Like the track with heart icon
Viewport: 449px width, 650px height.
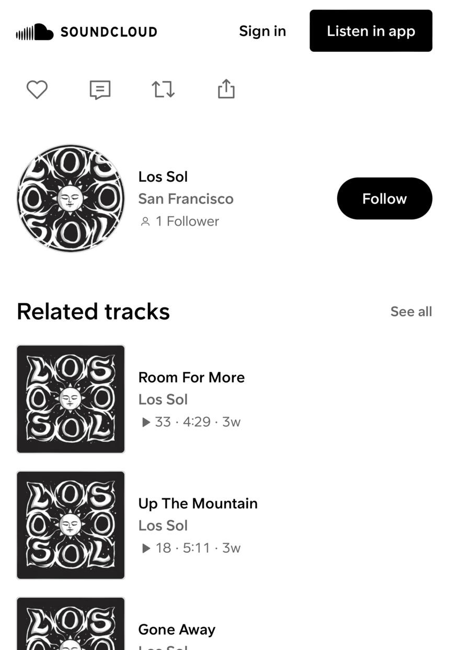pos(37,90)
